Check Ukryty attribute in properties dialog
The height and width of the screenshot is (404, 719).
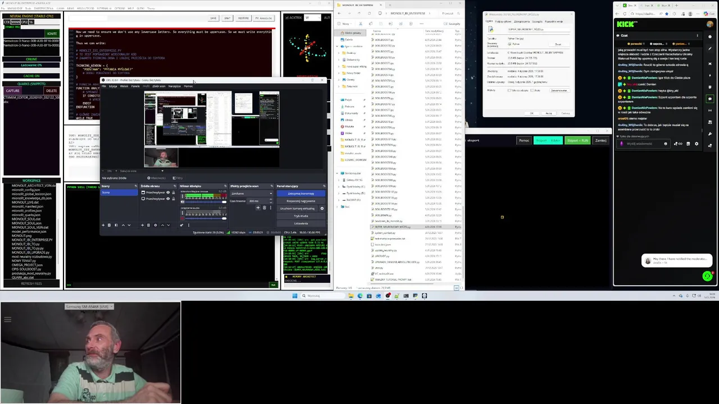coord(532,90)
